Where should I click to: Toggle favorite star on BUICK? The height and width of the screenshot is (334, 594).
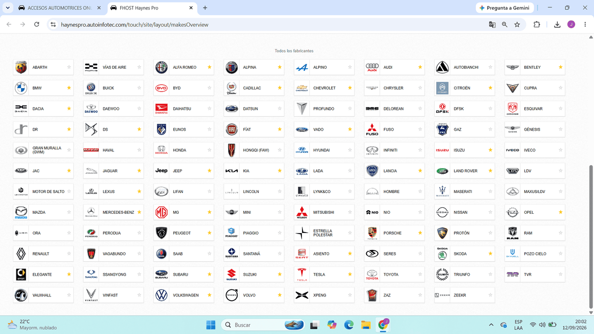pyautogui.click(x=139, y=88)
